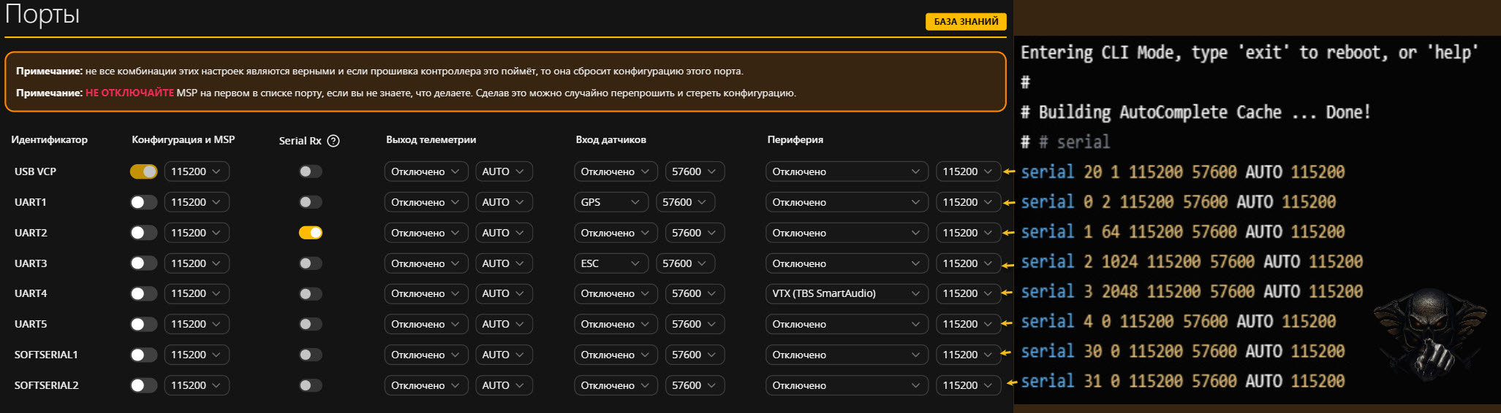The height and width of the screenshot is (413, 1501).
Task: Click the Конфигурация и MSP column header
Action: pyautogui.click(x=184, y=139)
